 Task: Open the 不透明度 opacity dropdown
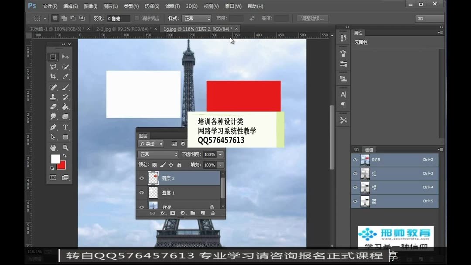point(220,154)
